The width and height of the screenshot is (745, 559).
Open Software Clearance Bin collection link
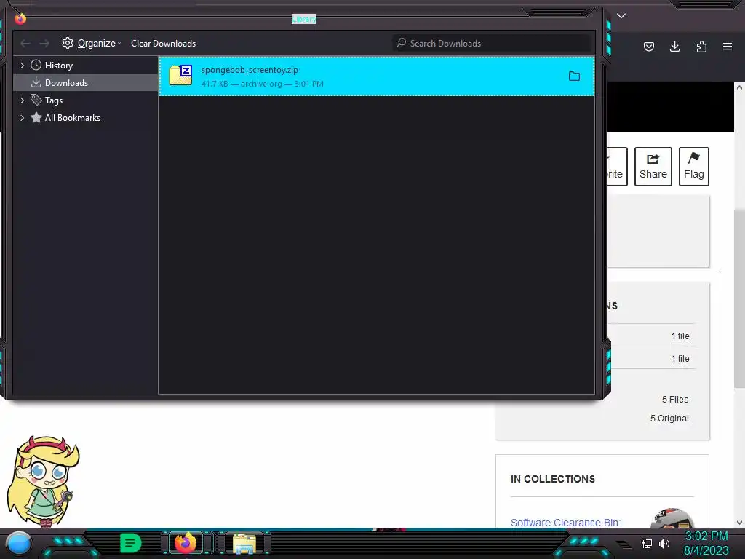(565, 523)
